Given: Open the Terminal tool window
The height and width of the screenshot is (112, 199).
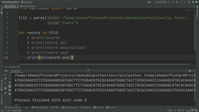Looking at the screenshot, I should (99, 107).
